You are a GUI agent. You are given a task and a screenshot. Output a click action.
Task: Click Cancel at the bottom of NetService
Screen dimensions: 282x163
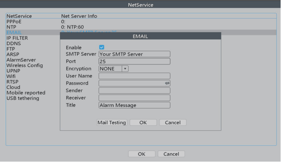click(x=171, y=154)
